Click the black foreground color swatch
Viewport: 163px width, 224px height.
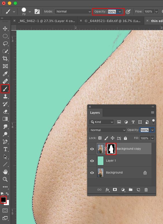3,199
